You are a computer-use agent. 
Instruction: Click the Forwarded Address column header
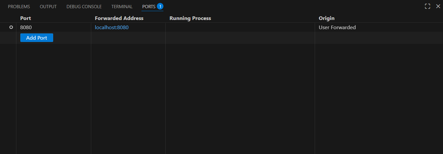[x=119, y=18]
